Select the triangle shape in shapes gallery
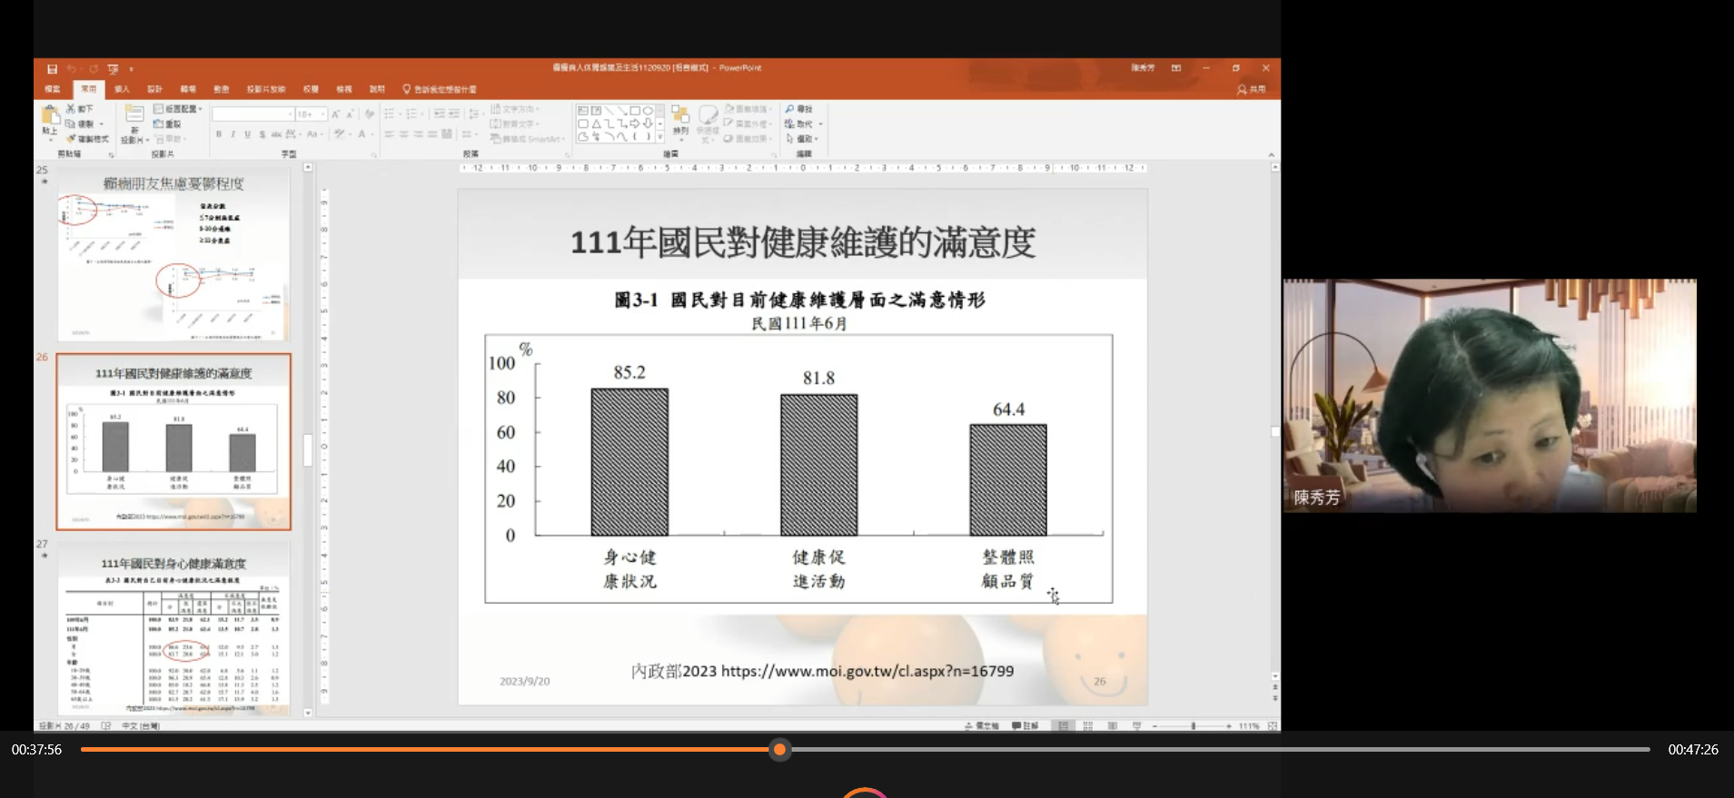The image size is (1734, 798). 596,124
